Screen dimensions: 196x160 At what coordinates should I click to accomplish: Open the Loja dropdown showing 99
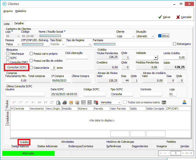pos(19,36)
